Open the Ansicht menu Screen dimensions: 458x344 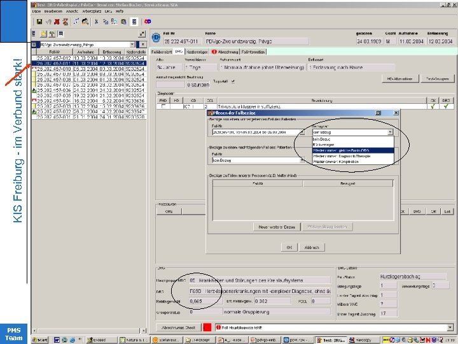72,11
